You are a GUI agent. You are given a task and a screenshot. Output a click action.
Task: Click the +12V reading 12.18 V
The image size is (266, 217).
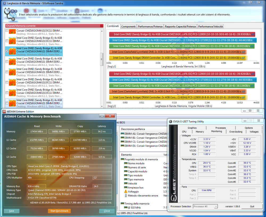(247, 143)
